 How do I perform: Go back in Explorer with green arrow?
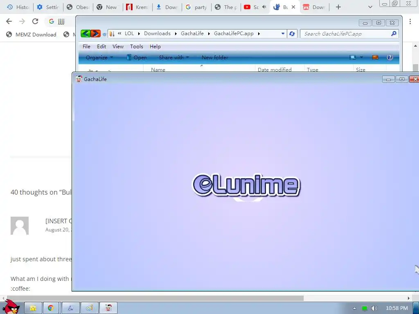click(x=86, y=34)
